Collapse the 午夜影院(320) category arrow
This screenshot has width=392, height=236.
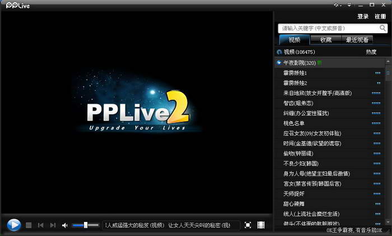(279, 63)
